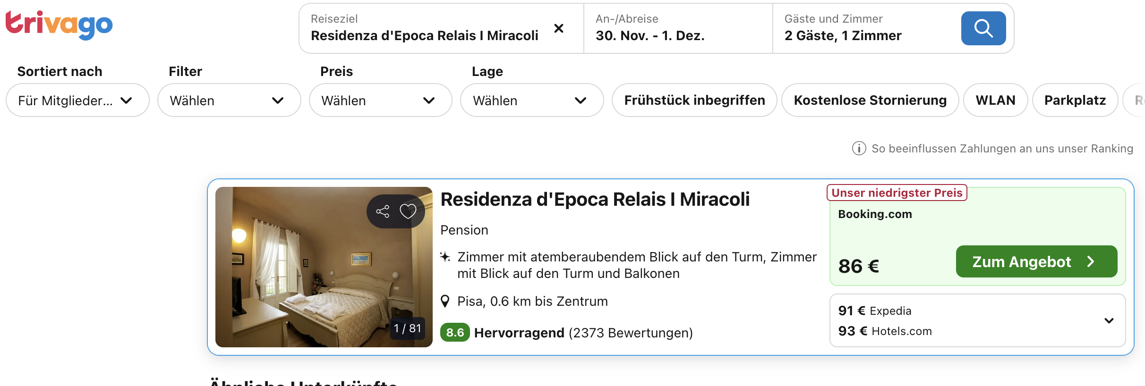1145x386 pixels.
Task: Click the blue search magnifier button
Action: (x=983, y=28)
